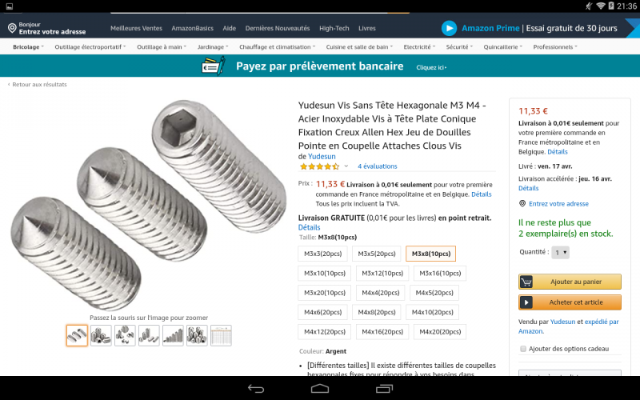Expand the Bricolage category menu
This screenshot has height=400, width=640.
click(x=28, y=47)
